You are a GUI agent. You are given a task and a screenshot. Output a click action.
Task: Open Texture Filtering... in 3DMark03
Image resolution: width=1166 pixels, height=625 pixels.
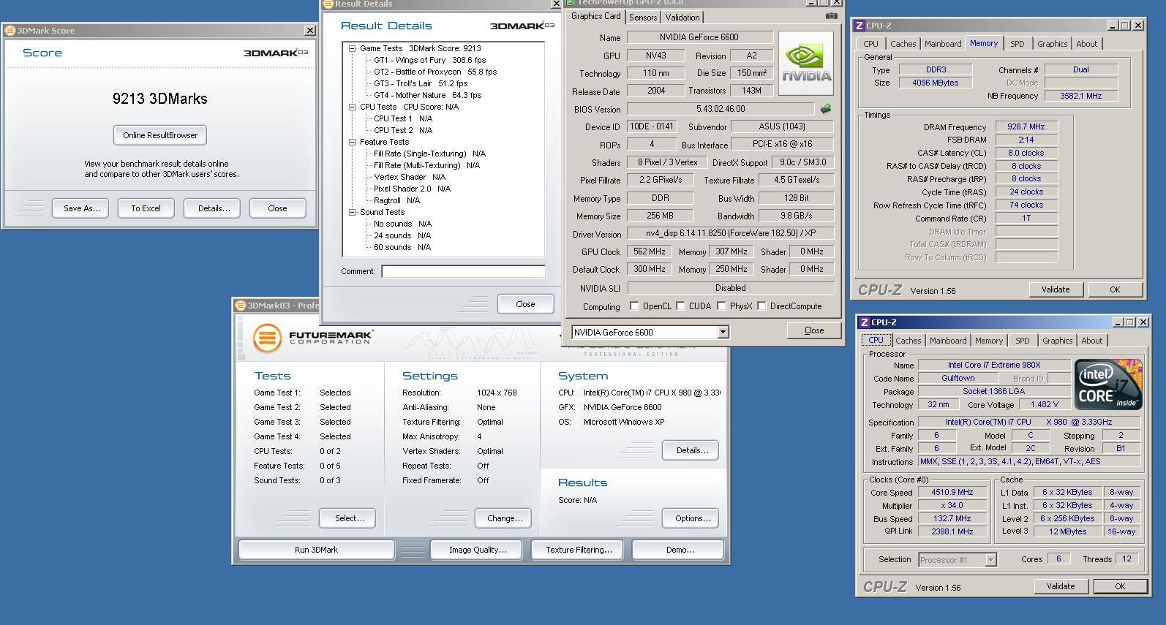(579, 550)
